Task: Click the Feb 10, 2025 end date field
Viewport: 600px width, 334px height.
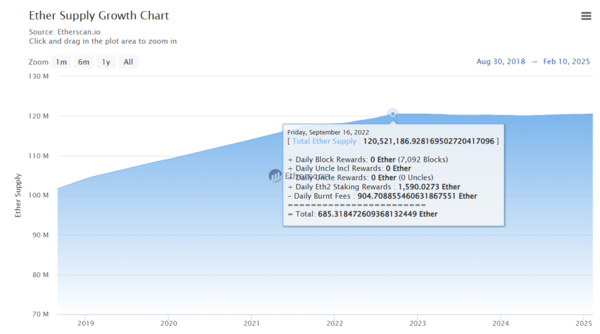Action: coord(567,62)
